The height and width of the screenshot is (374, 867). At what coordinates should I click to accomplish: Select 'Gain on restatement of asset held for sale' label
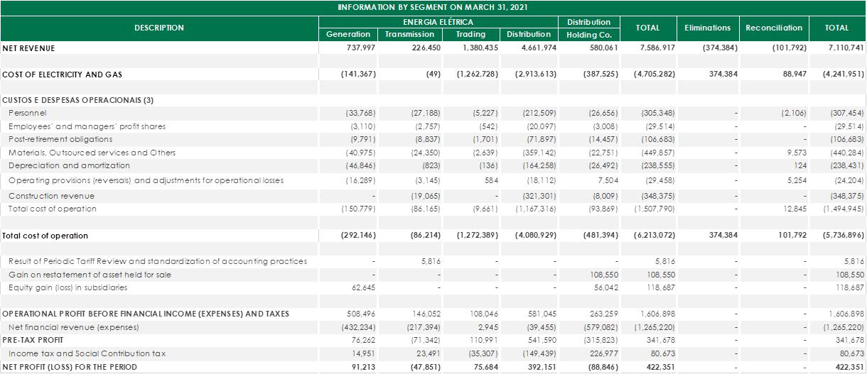click(x=90, y=275)
